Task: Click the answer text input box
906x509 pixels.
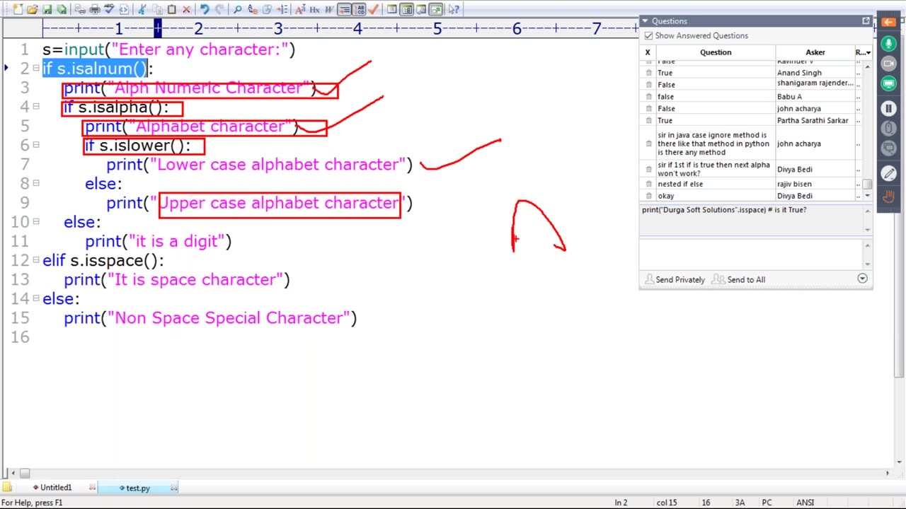Action: [751, 254]
